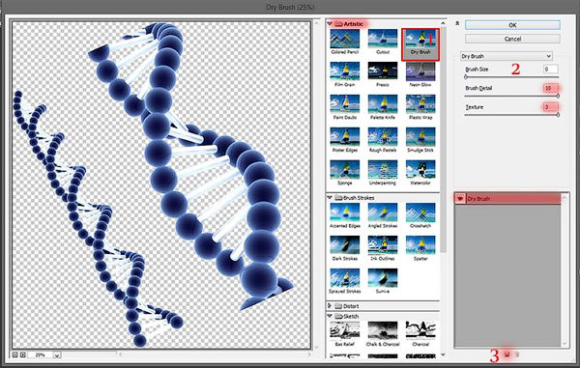Click the preview horizontal scrollbar right arrow
Image resolution: width=580 pixels, height=368 pixels.
pos(309,354)
